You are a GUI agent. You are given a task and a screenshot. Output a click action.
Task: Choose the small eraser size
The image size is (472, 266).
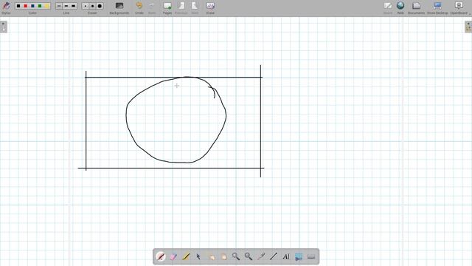pos(86,6)
